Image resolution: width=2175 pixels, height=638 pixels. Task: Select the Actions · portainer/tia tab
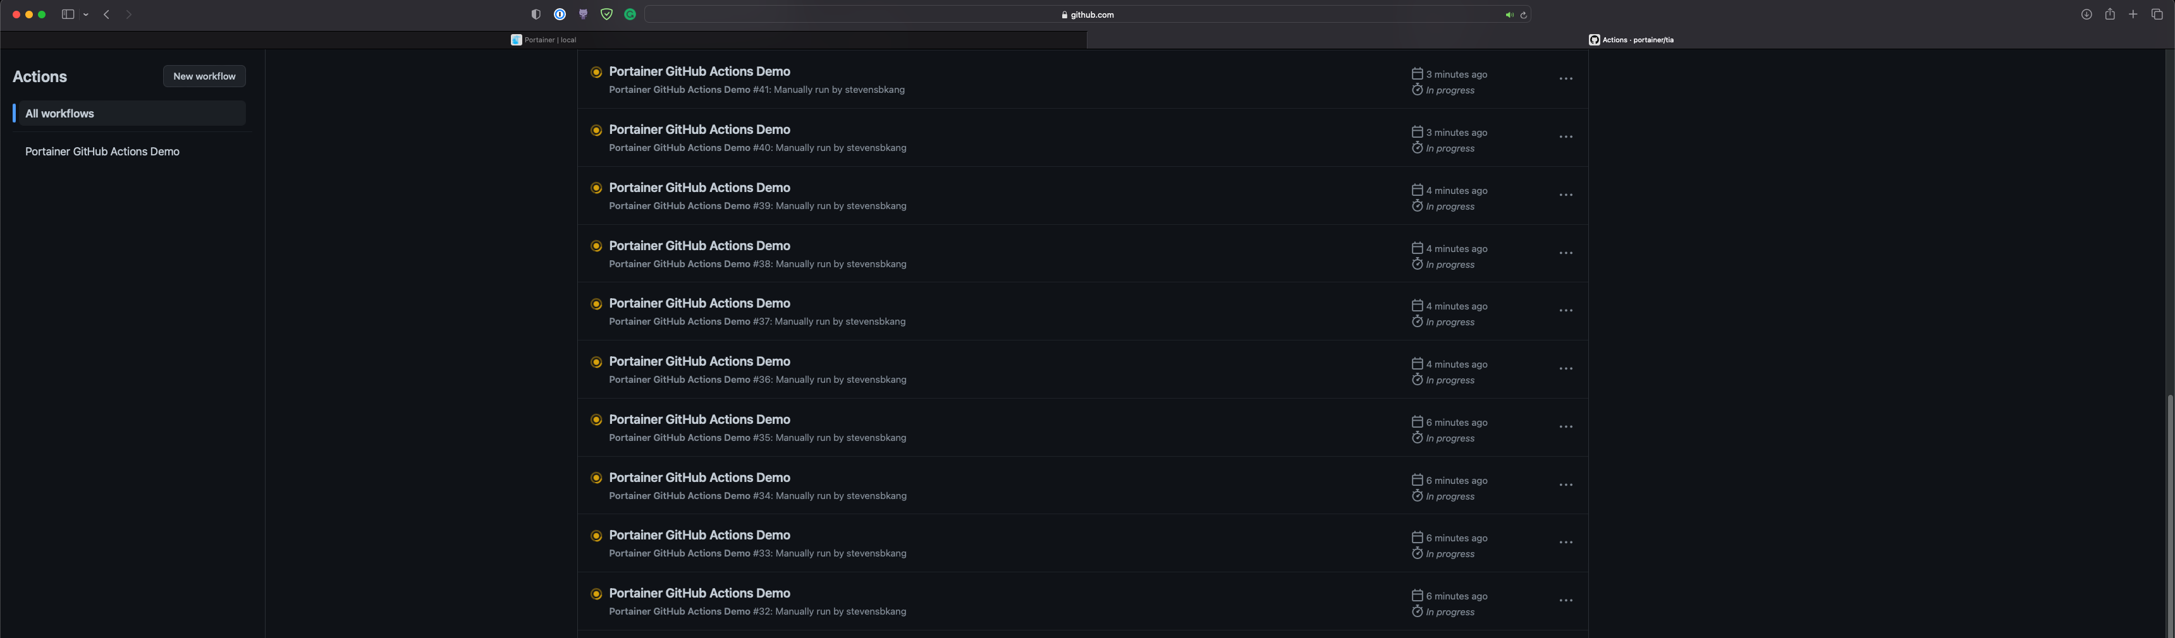coord(1631,40)
